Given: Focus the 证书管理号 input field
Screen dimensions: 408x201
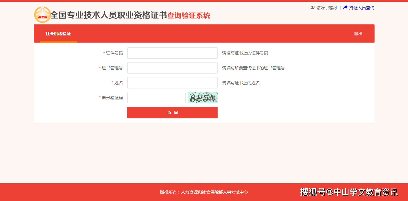Looking at the screenshot, I should [x=172, y=68].
